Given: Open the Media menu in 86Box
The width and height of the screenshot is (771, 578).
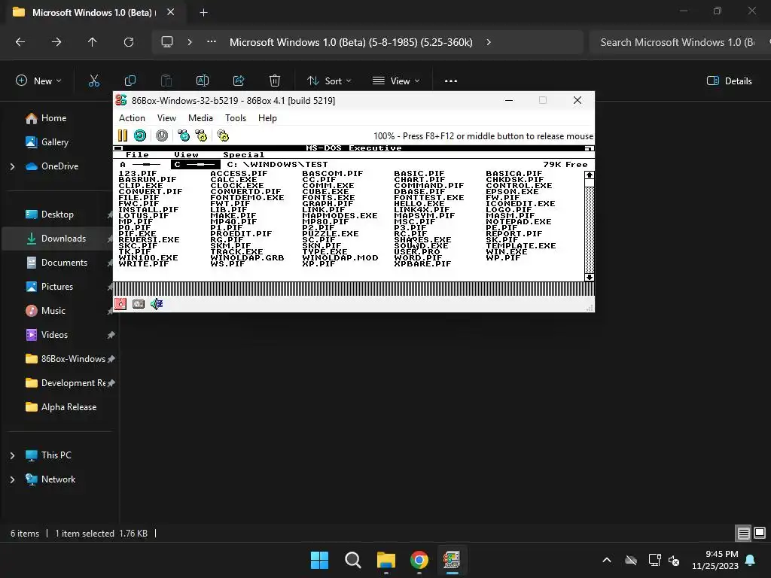Looking at the screenshot, I should 200,118.
